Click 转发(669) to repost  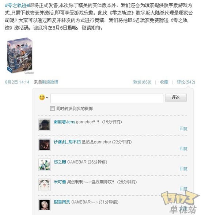point(142,82)
